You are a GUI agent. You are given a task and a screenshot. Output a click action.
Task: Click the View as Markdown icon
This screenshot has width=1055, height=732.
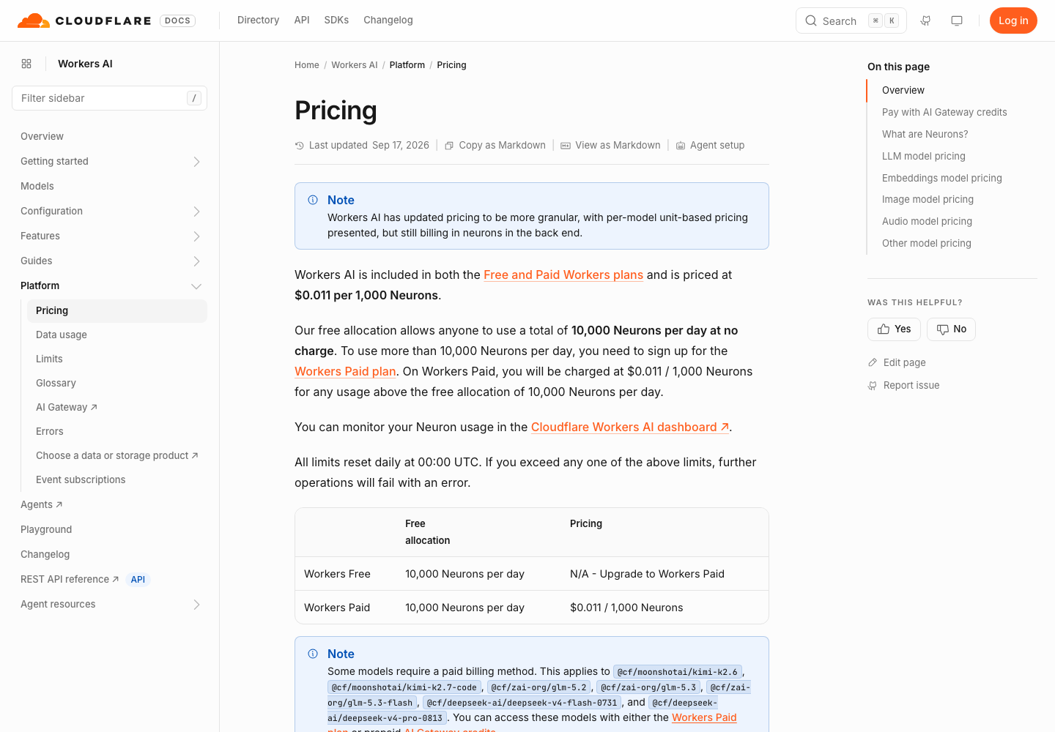click(x=566, y=146)
